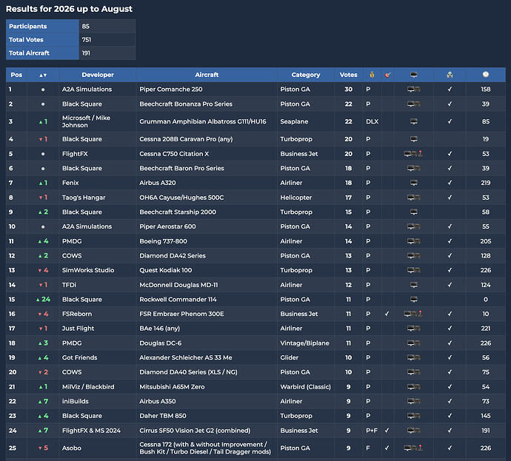The height and width of the screenshot is (461, 511).
Task: Click the green up 24 indicator for Rockwell Commander
Action: [x=43, y=300]
